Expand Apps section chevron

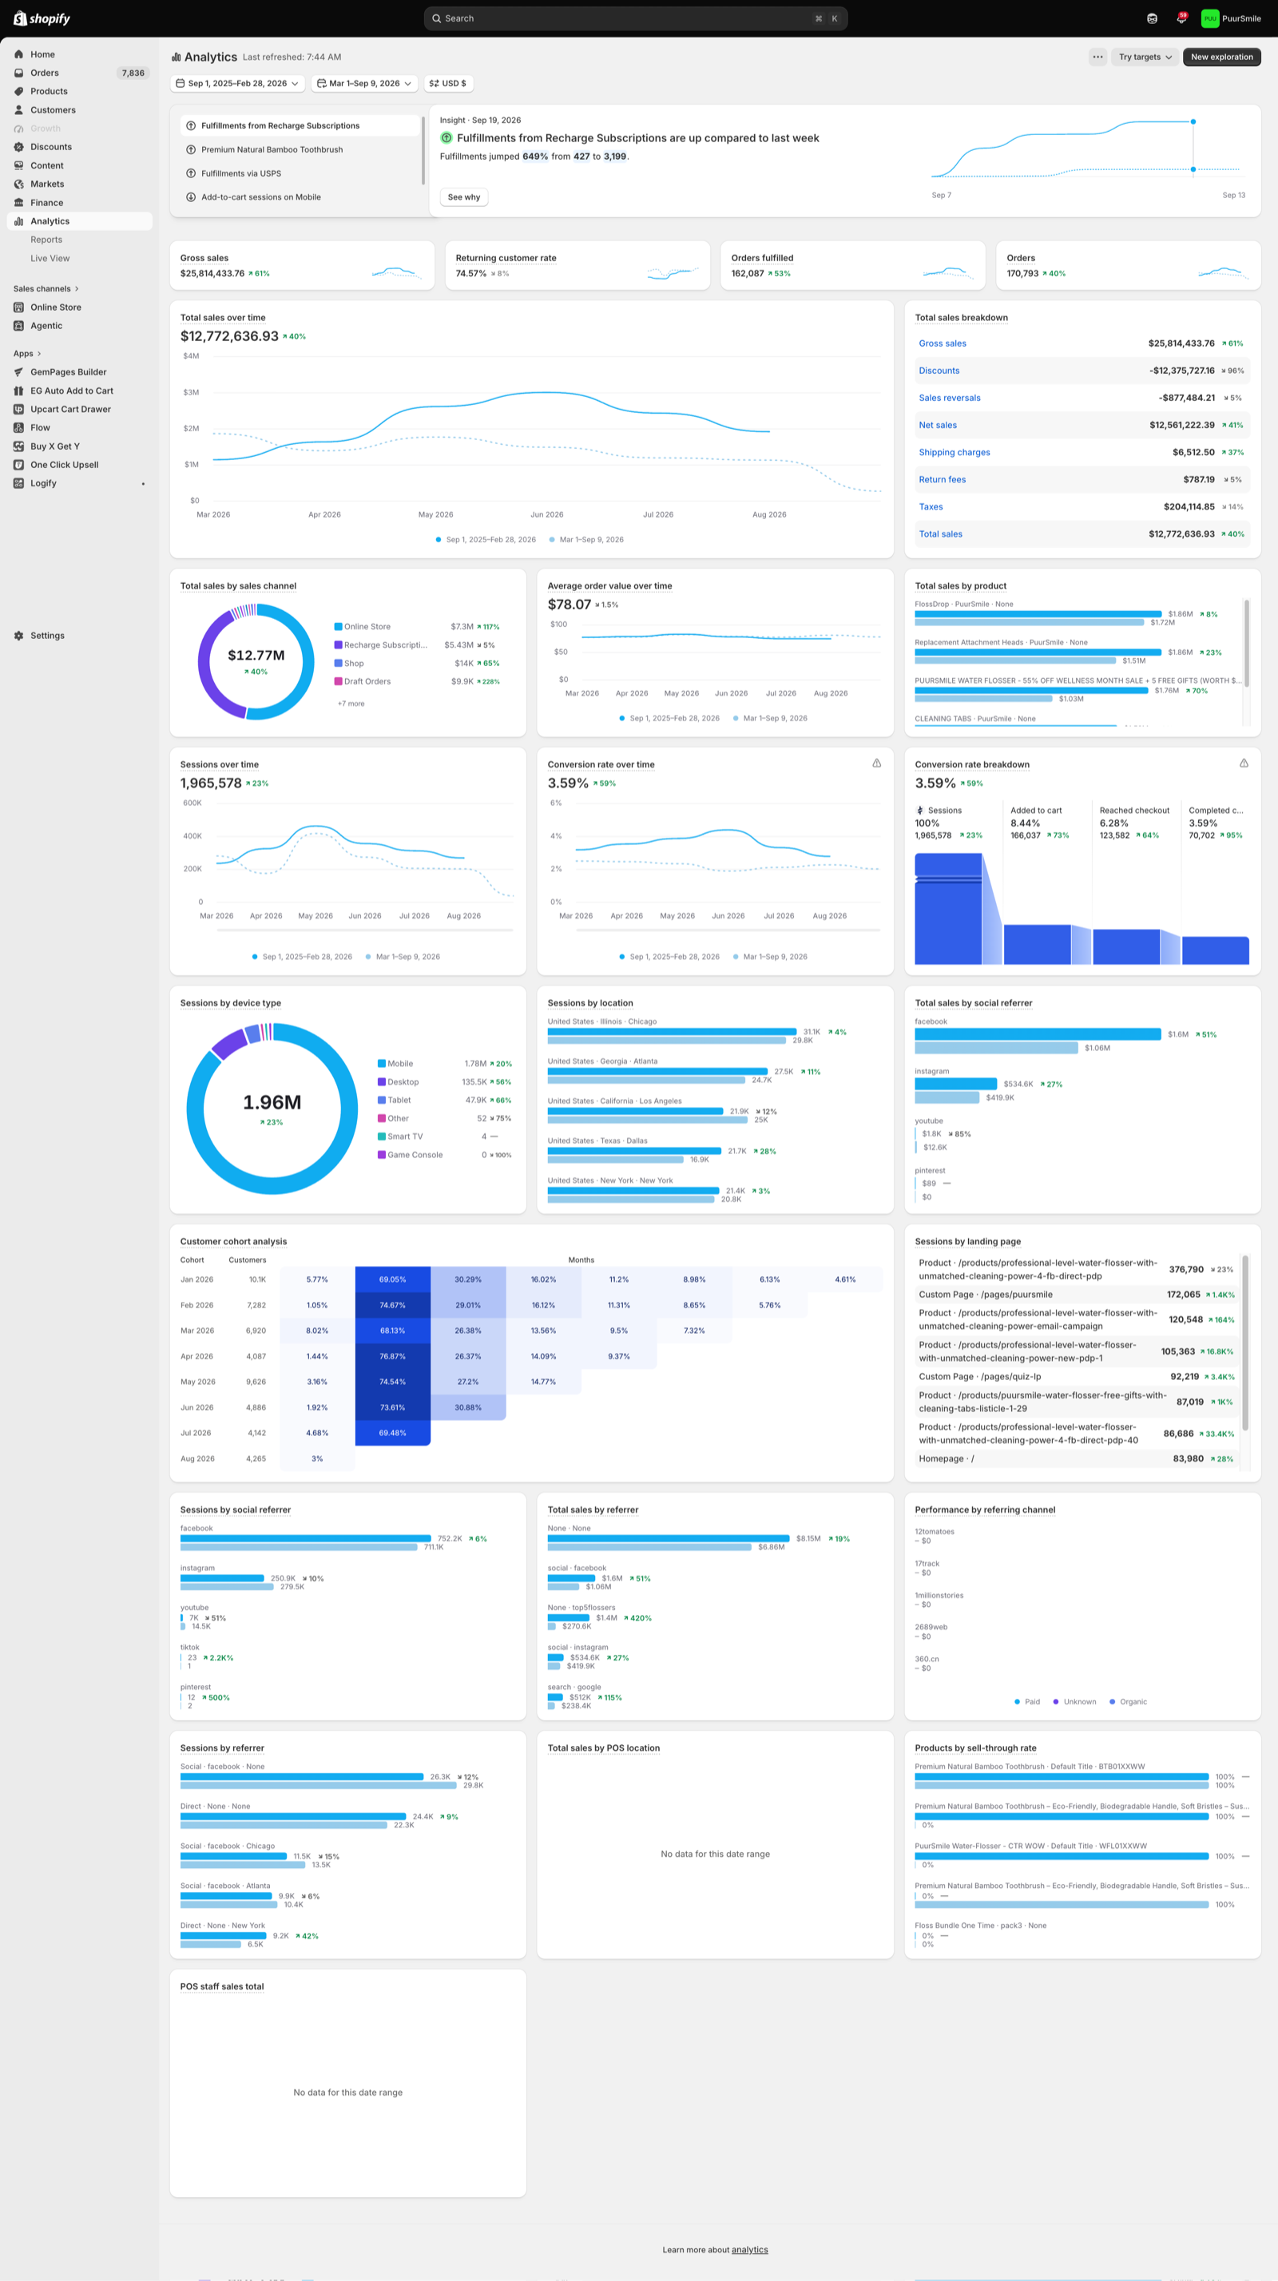click(x=39, y=353)
